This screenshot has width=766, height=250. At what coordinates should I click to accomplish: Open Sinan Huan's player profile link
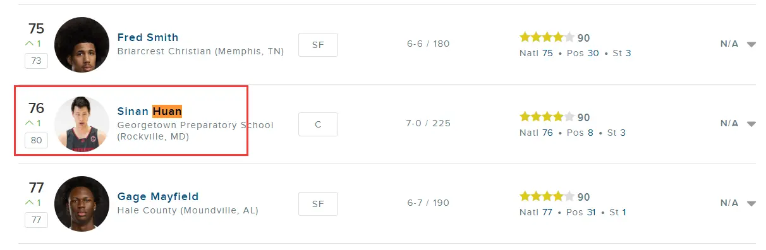point(150,111)
